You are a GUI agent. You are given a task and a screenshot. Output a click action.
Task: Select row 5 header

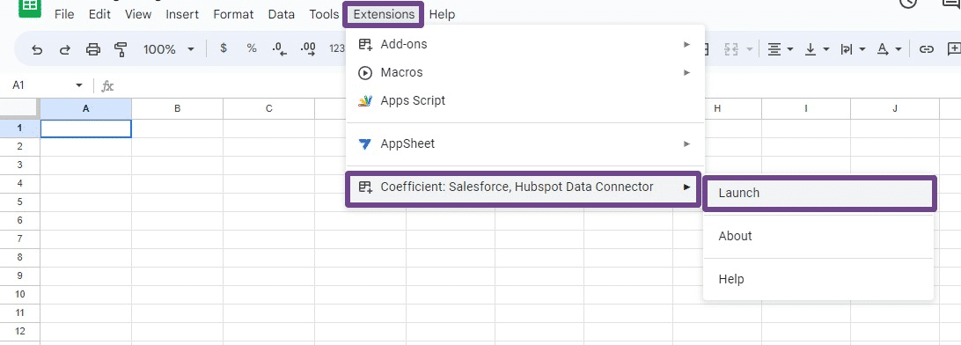(20, 202)
